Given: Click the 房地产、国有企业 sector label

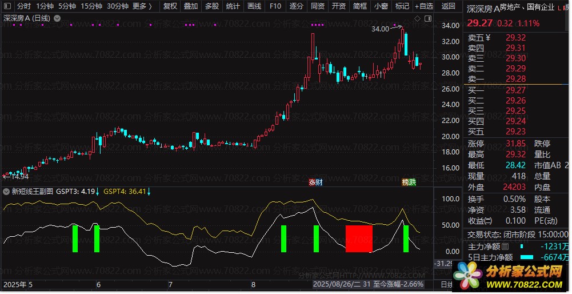Looking at the screenshot, I should (x=527, y=7).
